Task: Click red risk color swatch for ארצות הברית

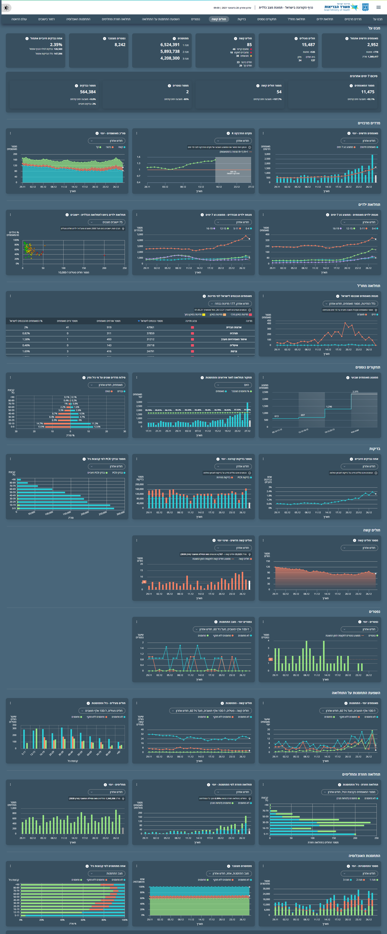Action: pos(192,327)
